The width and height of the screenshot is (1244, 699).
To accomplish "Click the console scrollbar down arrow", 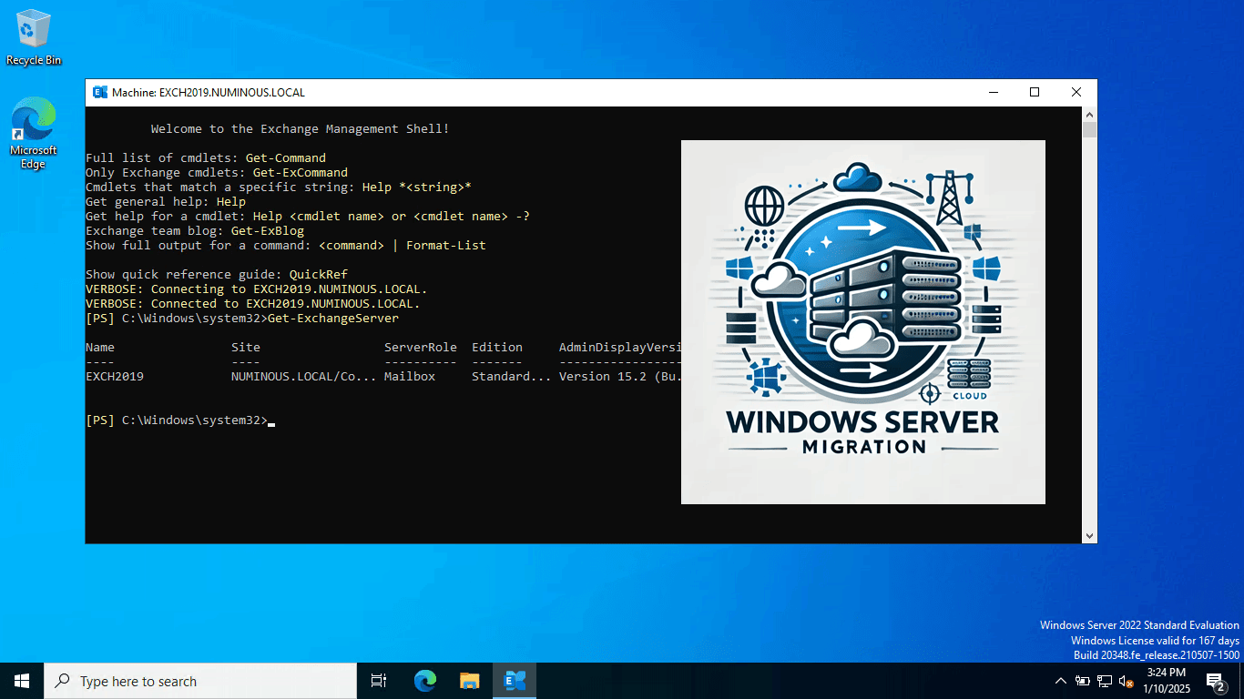I will [x=1089, y=536].
